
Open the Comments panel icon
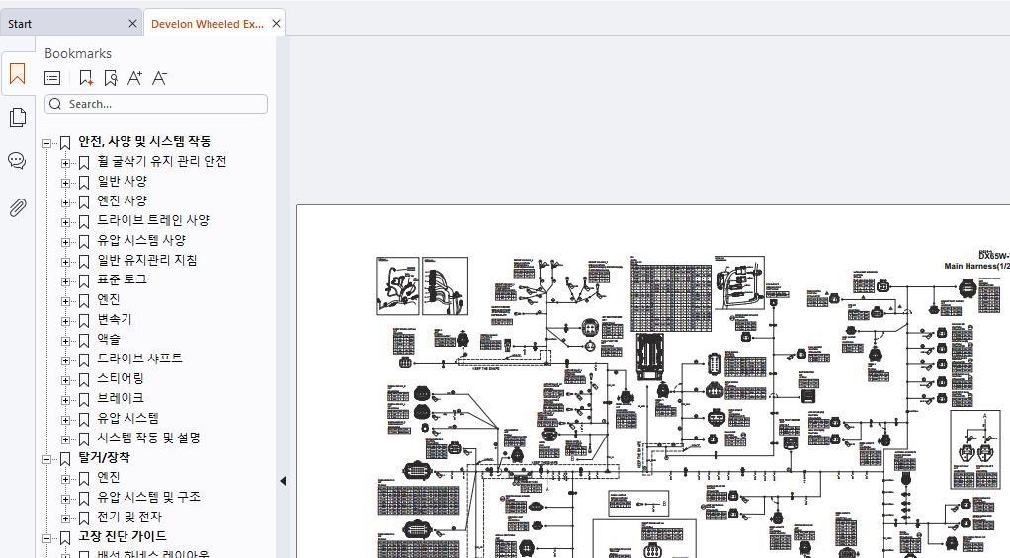18,161
